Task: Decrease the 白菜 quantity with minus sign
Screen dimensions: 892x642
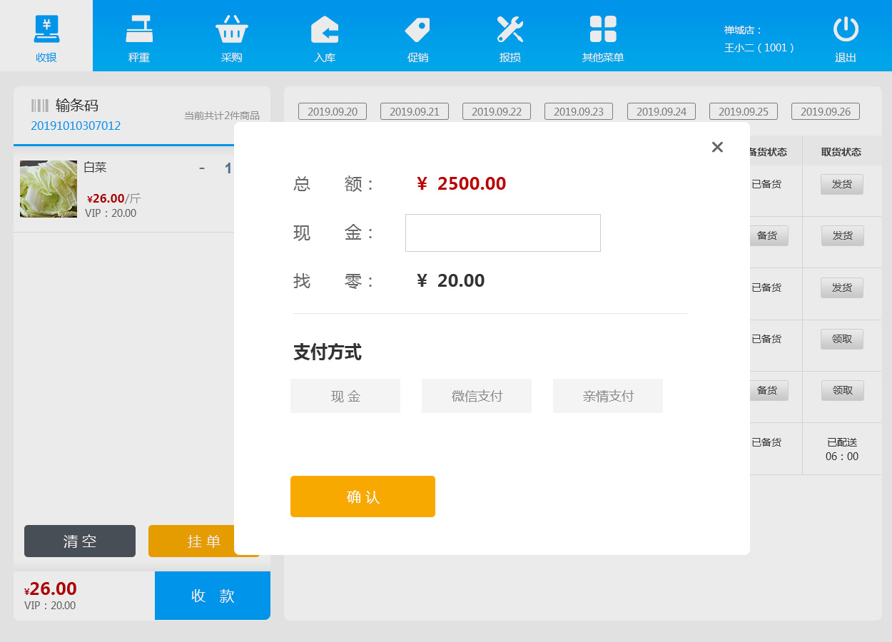Action: tap(202, 168)
